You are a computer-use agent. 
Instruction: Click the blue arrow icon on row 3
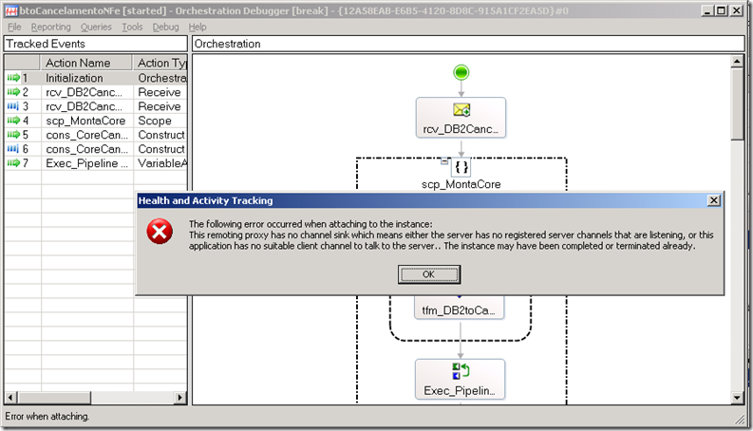pyautogui.click(x=13, y=106)
